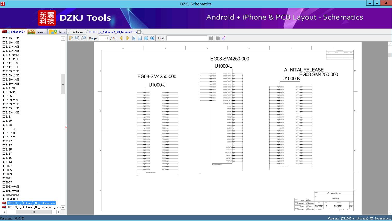Click the fit width icon
The width and height of the screenshot is (392, 221).
point(134,38)
